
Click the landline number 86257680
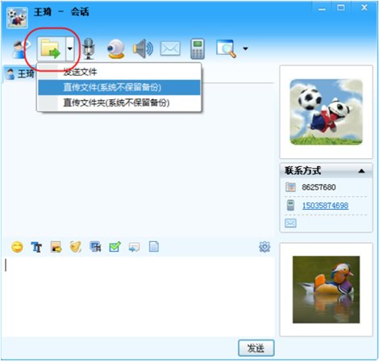click(319, 187)
